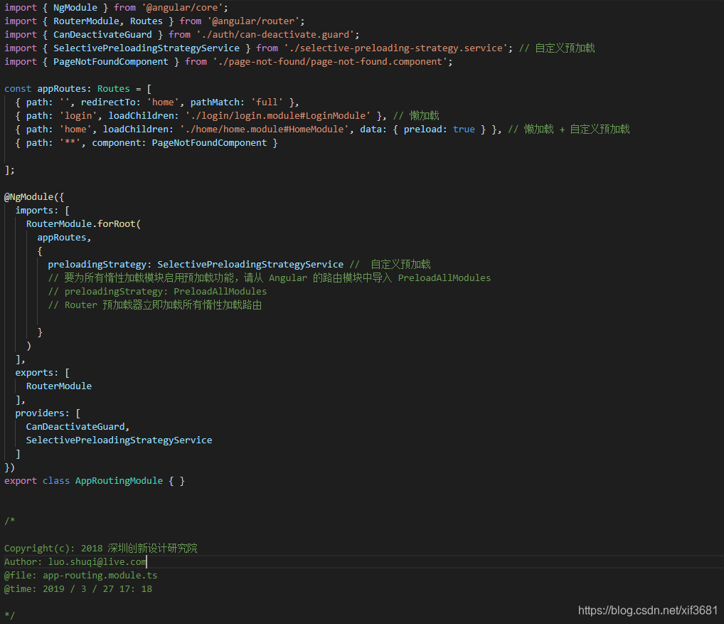The image size is (724, 624).
Task: Click the '**' wildcard path string
Action: (x=70, y=143)
